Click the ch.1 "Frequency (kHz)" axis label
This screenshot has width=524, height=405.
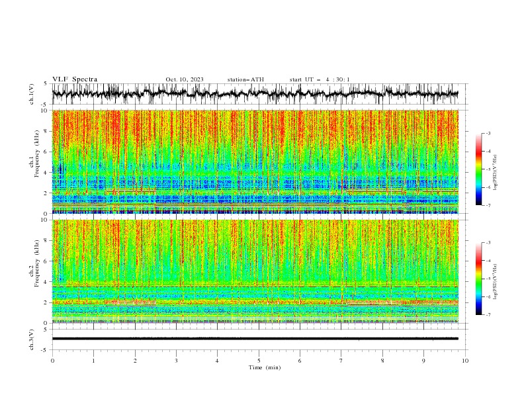tap(36, 154)
